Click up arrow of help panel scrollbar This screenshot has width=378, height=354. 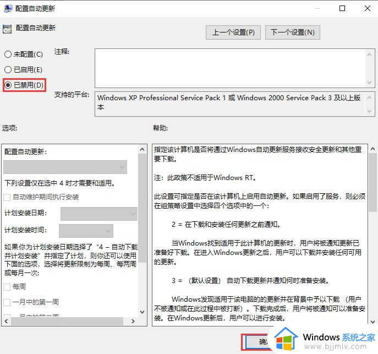pos(372,149)
